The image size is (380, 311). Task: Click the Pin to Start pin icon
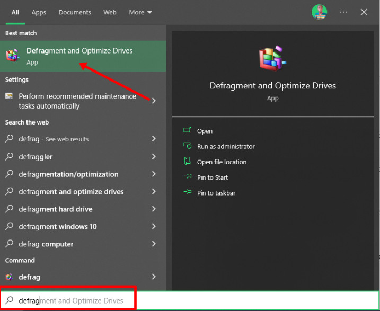(x=188, y=176)
